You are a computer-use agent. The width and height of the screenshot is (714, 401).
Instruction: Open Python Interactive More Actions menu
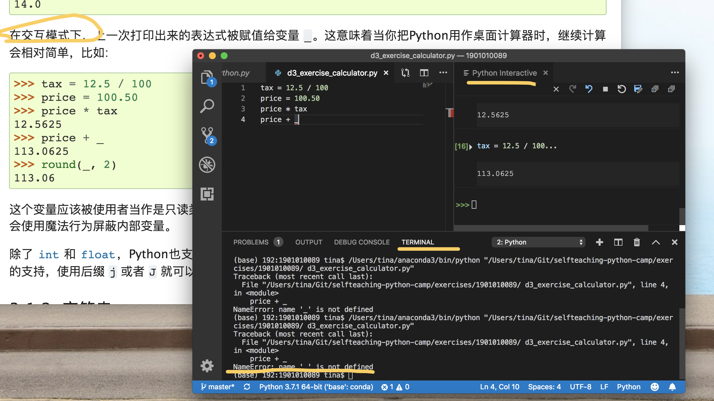click(675, 72)
